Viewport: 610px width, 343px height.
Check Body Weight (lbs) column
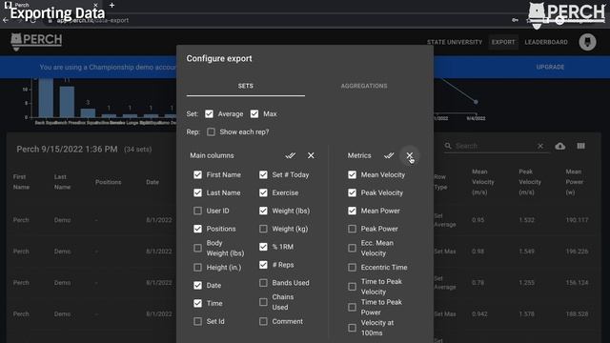[197, 248]
